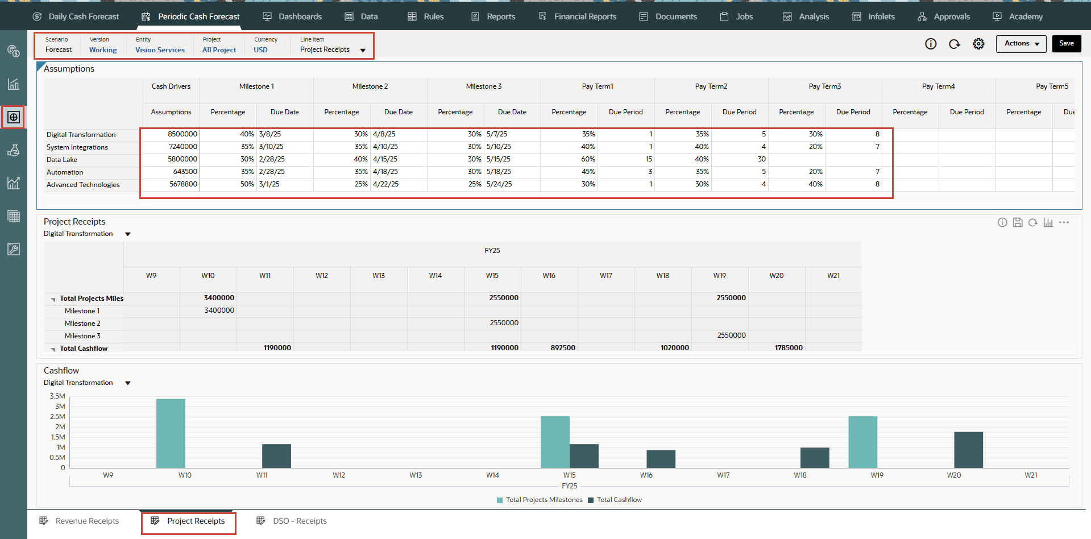Viewport: 1091px width, 539px height.
Task: Refresh the Project Receipts grid panel
Action: coord(1032,222)
